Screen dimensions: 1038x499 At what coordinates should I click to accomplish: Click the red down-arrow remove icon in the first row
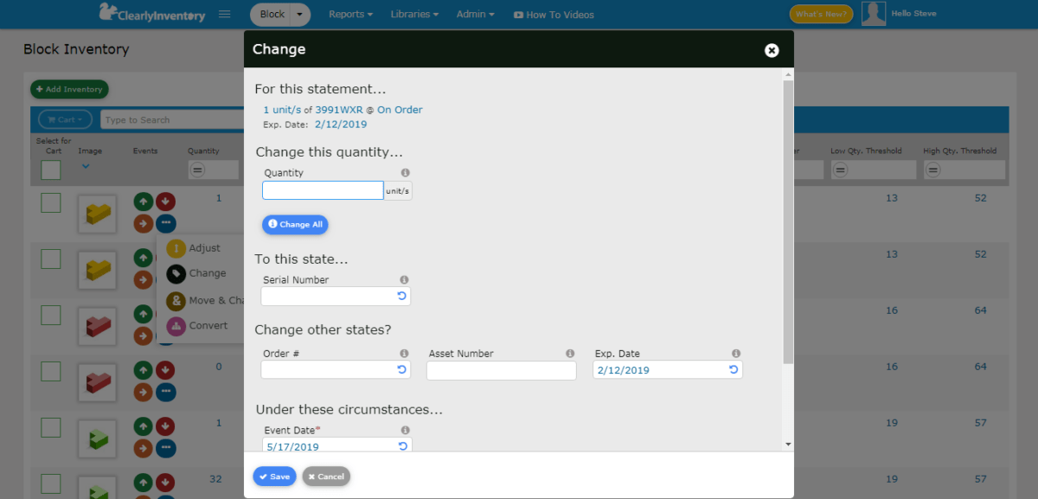tap(166, 200)
